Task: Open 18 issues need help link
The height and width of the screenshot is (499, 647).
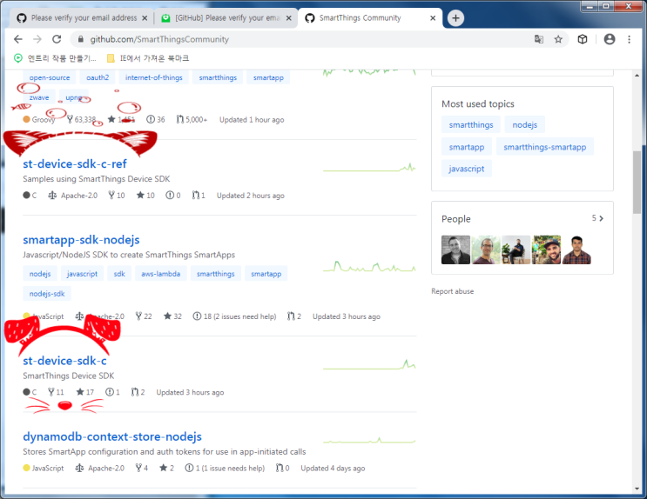Action: (x=234, y=316)
